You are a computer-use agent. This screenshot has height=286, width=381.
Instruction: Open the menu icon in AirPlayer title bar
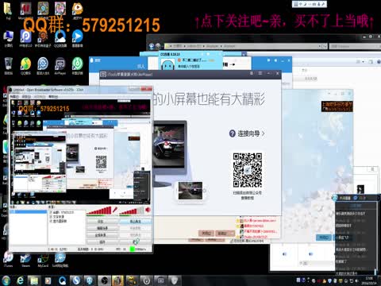[x=260, y=73]
